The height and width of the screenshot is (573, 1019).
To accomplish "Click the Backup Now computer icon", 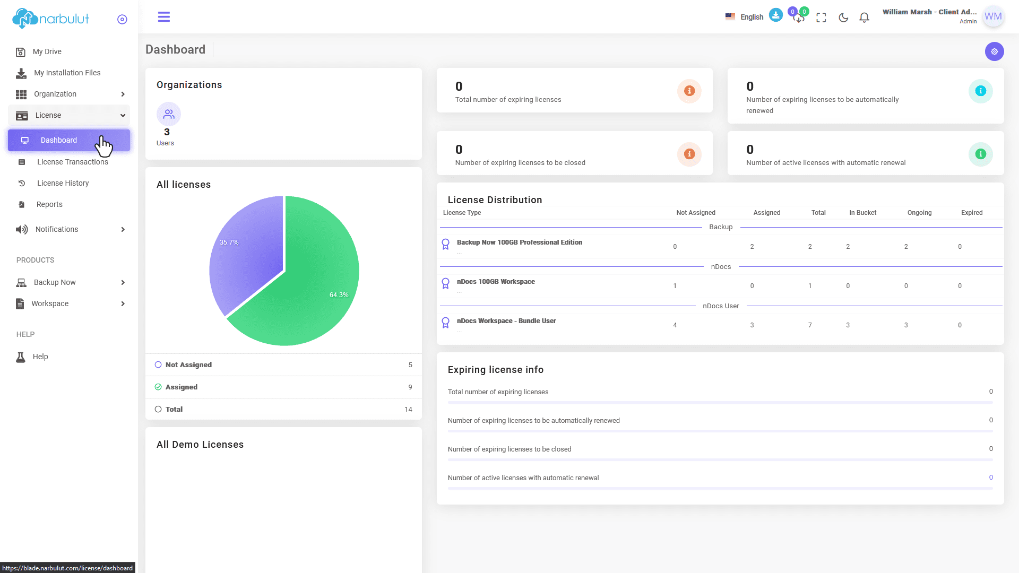I will point(21,283).
